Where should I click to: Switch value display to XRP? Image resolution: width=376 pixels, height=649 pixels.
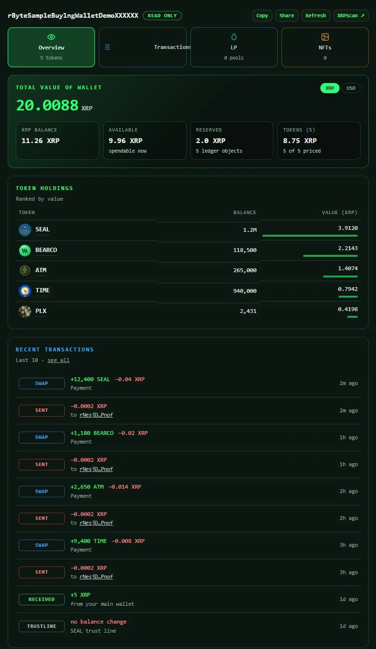point(330,88)
